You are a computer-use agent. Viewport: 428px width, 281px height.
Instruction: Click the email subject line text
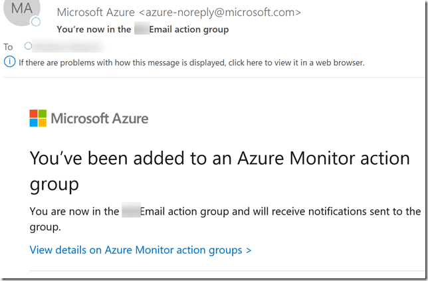click(143, 29)
